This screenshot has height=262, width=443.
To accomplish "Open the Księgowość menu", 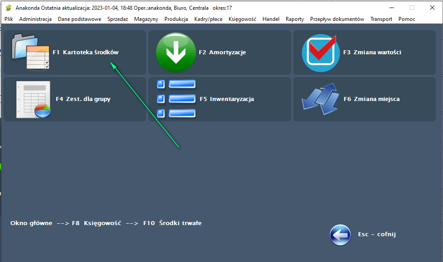I will pyautogui.click(x=242, y=19).
